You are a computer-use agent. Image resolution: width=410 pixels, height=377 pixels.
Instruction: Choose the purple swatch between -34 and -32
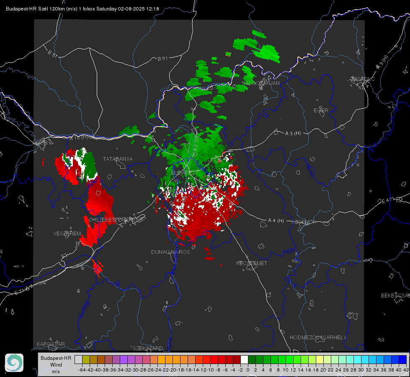pyautogui.click(x=124, y=359)
